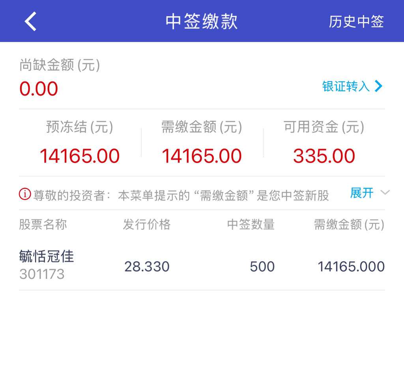
Task: Click the red info icon
Action: tap(25, 194)
